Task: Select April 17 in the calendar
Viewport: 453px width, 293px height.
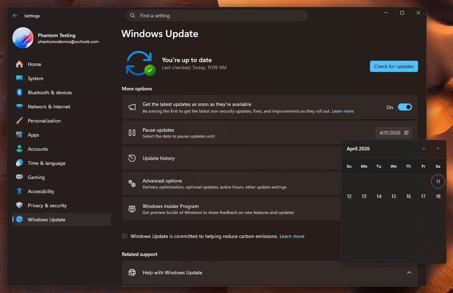Action: click(423, 196)
